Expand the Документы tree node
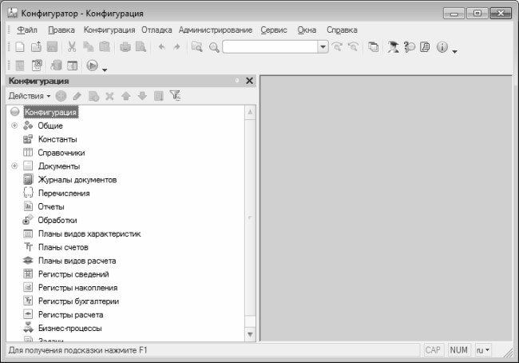Screen dimensions: 519x363 (x=14, y=166)
